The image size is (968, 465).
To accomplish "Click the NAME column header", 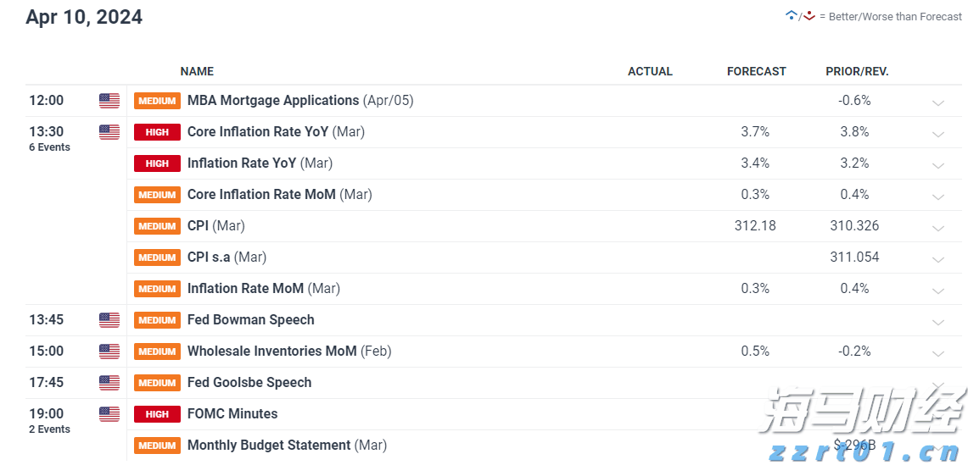I will point(197,71).
